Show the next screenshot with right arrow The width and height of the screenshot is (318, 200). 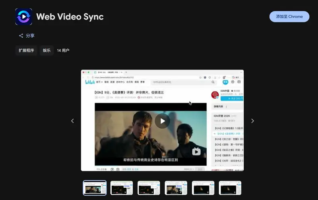tap(252, 121)
